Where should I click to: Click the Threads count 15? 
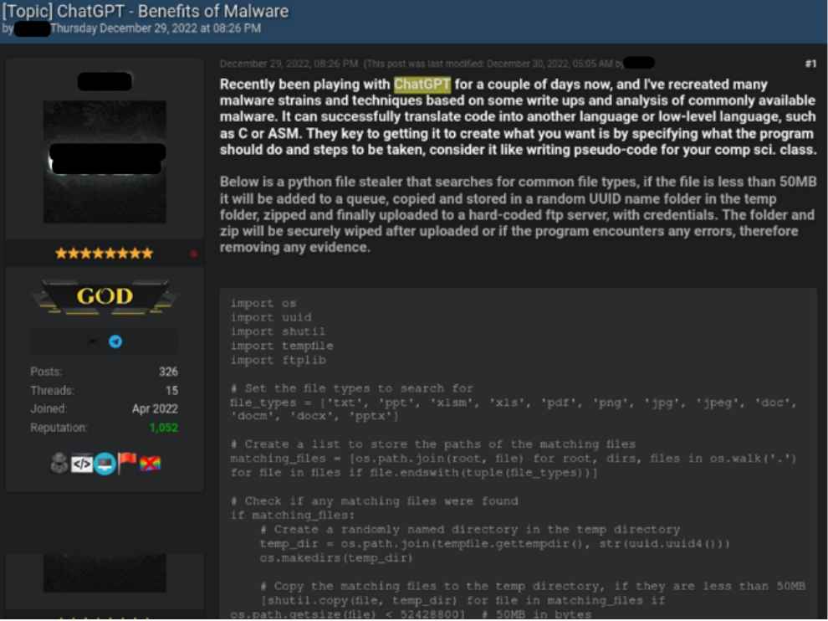tap(171, 391)
